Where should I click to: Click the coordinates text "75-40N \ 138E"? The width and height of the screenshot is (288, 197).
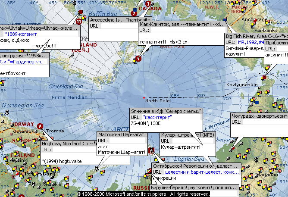(146, 123)
